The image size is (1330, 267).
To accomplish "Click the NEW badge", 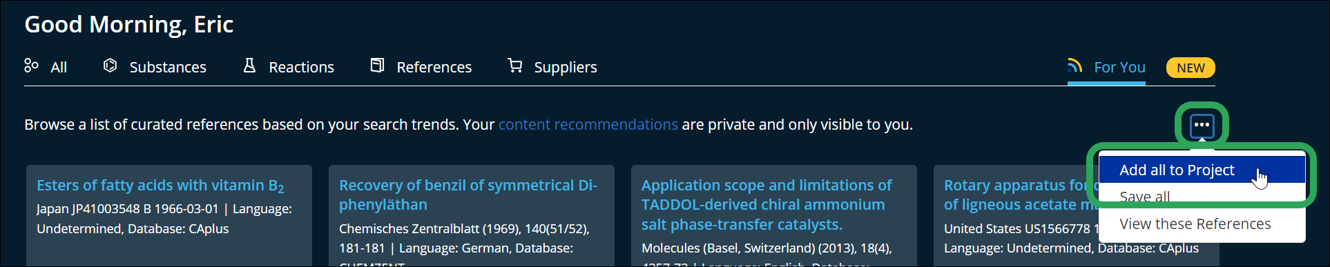I will click(x=1191, y=68).
